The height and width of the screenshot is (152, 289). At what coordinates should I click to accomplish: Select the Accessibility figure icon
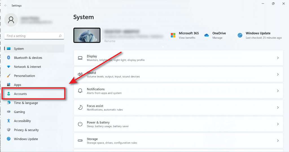click(x=9, y=121)
